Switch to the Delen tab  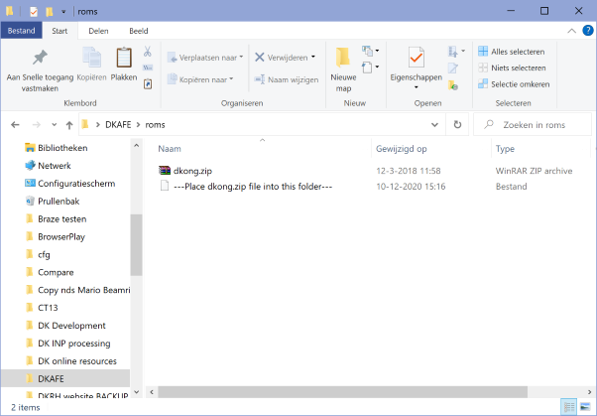pos(98,31)
